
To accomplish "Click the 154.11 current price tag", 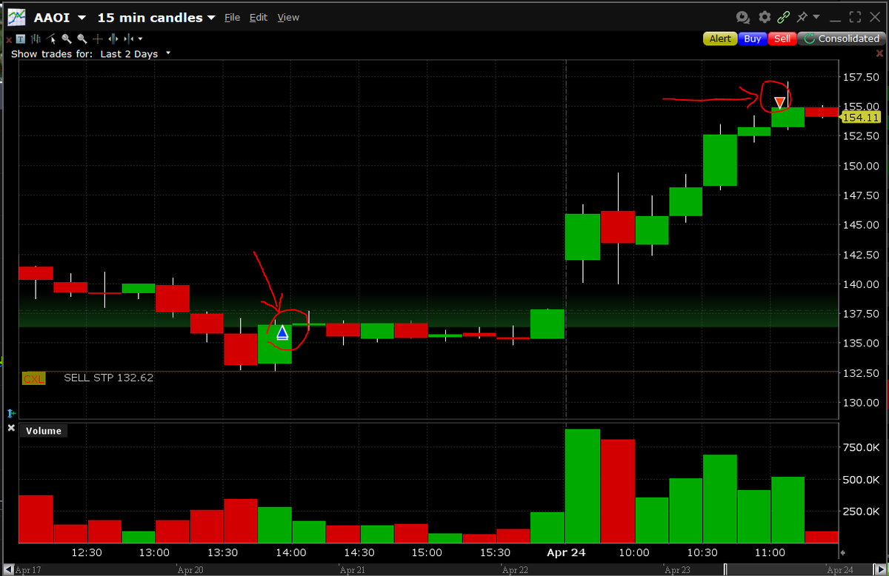I will click(859, 117).
